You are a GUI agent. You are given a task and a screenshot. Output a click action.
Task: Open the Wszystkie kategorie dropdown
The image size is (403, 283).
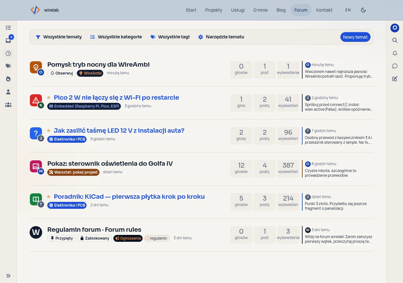click(x=116, y=37)
